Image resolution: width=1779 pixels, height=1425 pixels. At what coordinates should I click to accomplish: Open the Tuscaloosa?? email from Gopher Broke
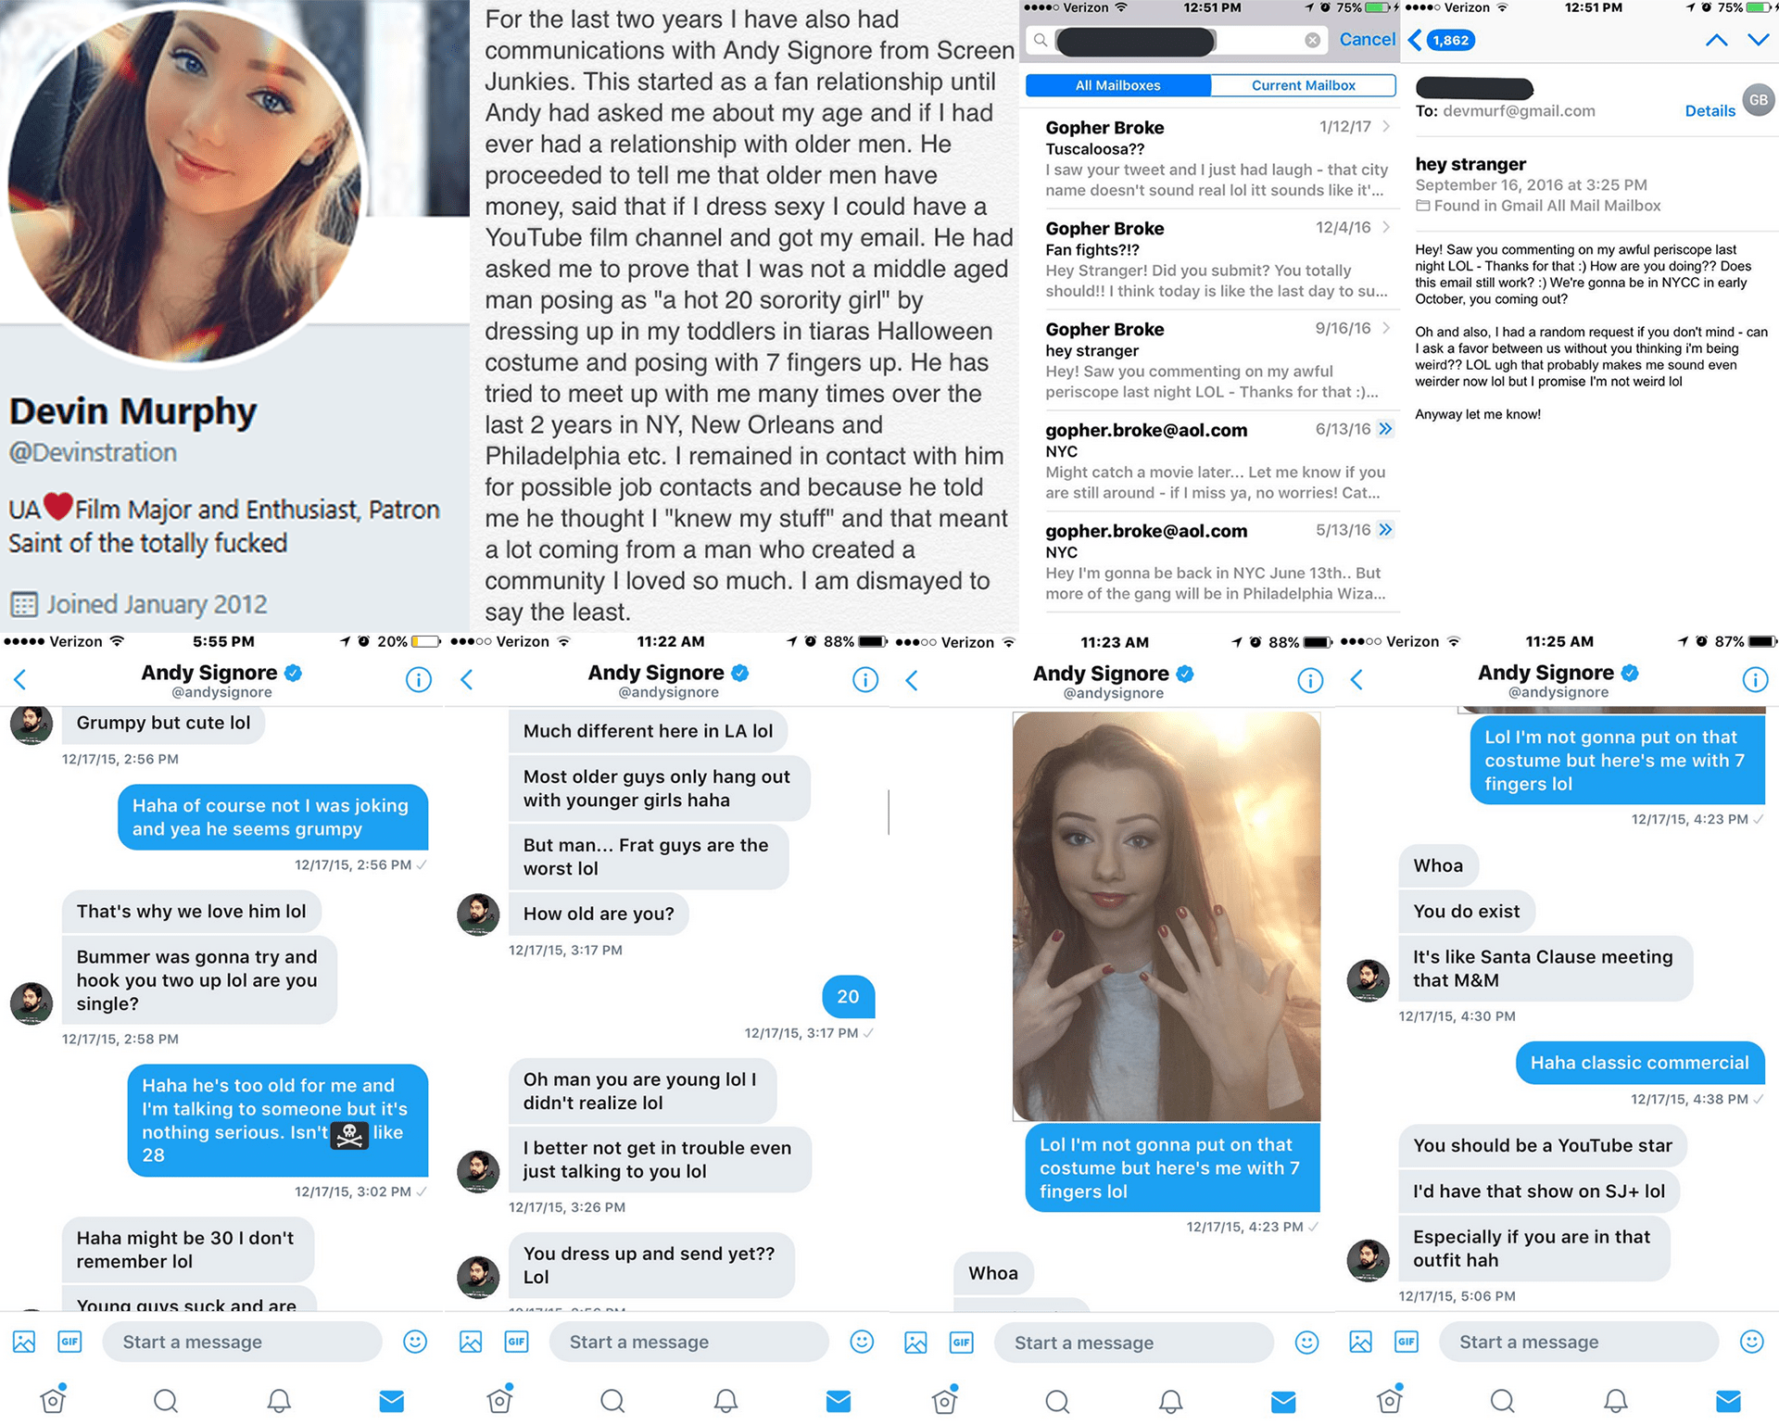click(1218, 158)
